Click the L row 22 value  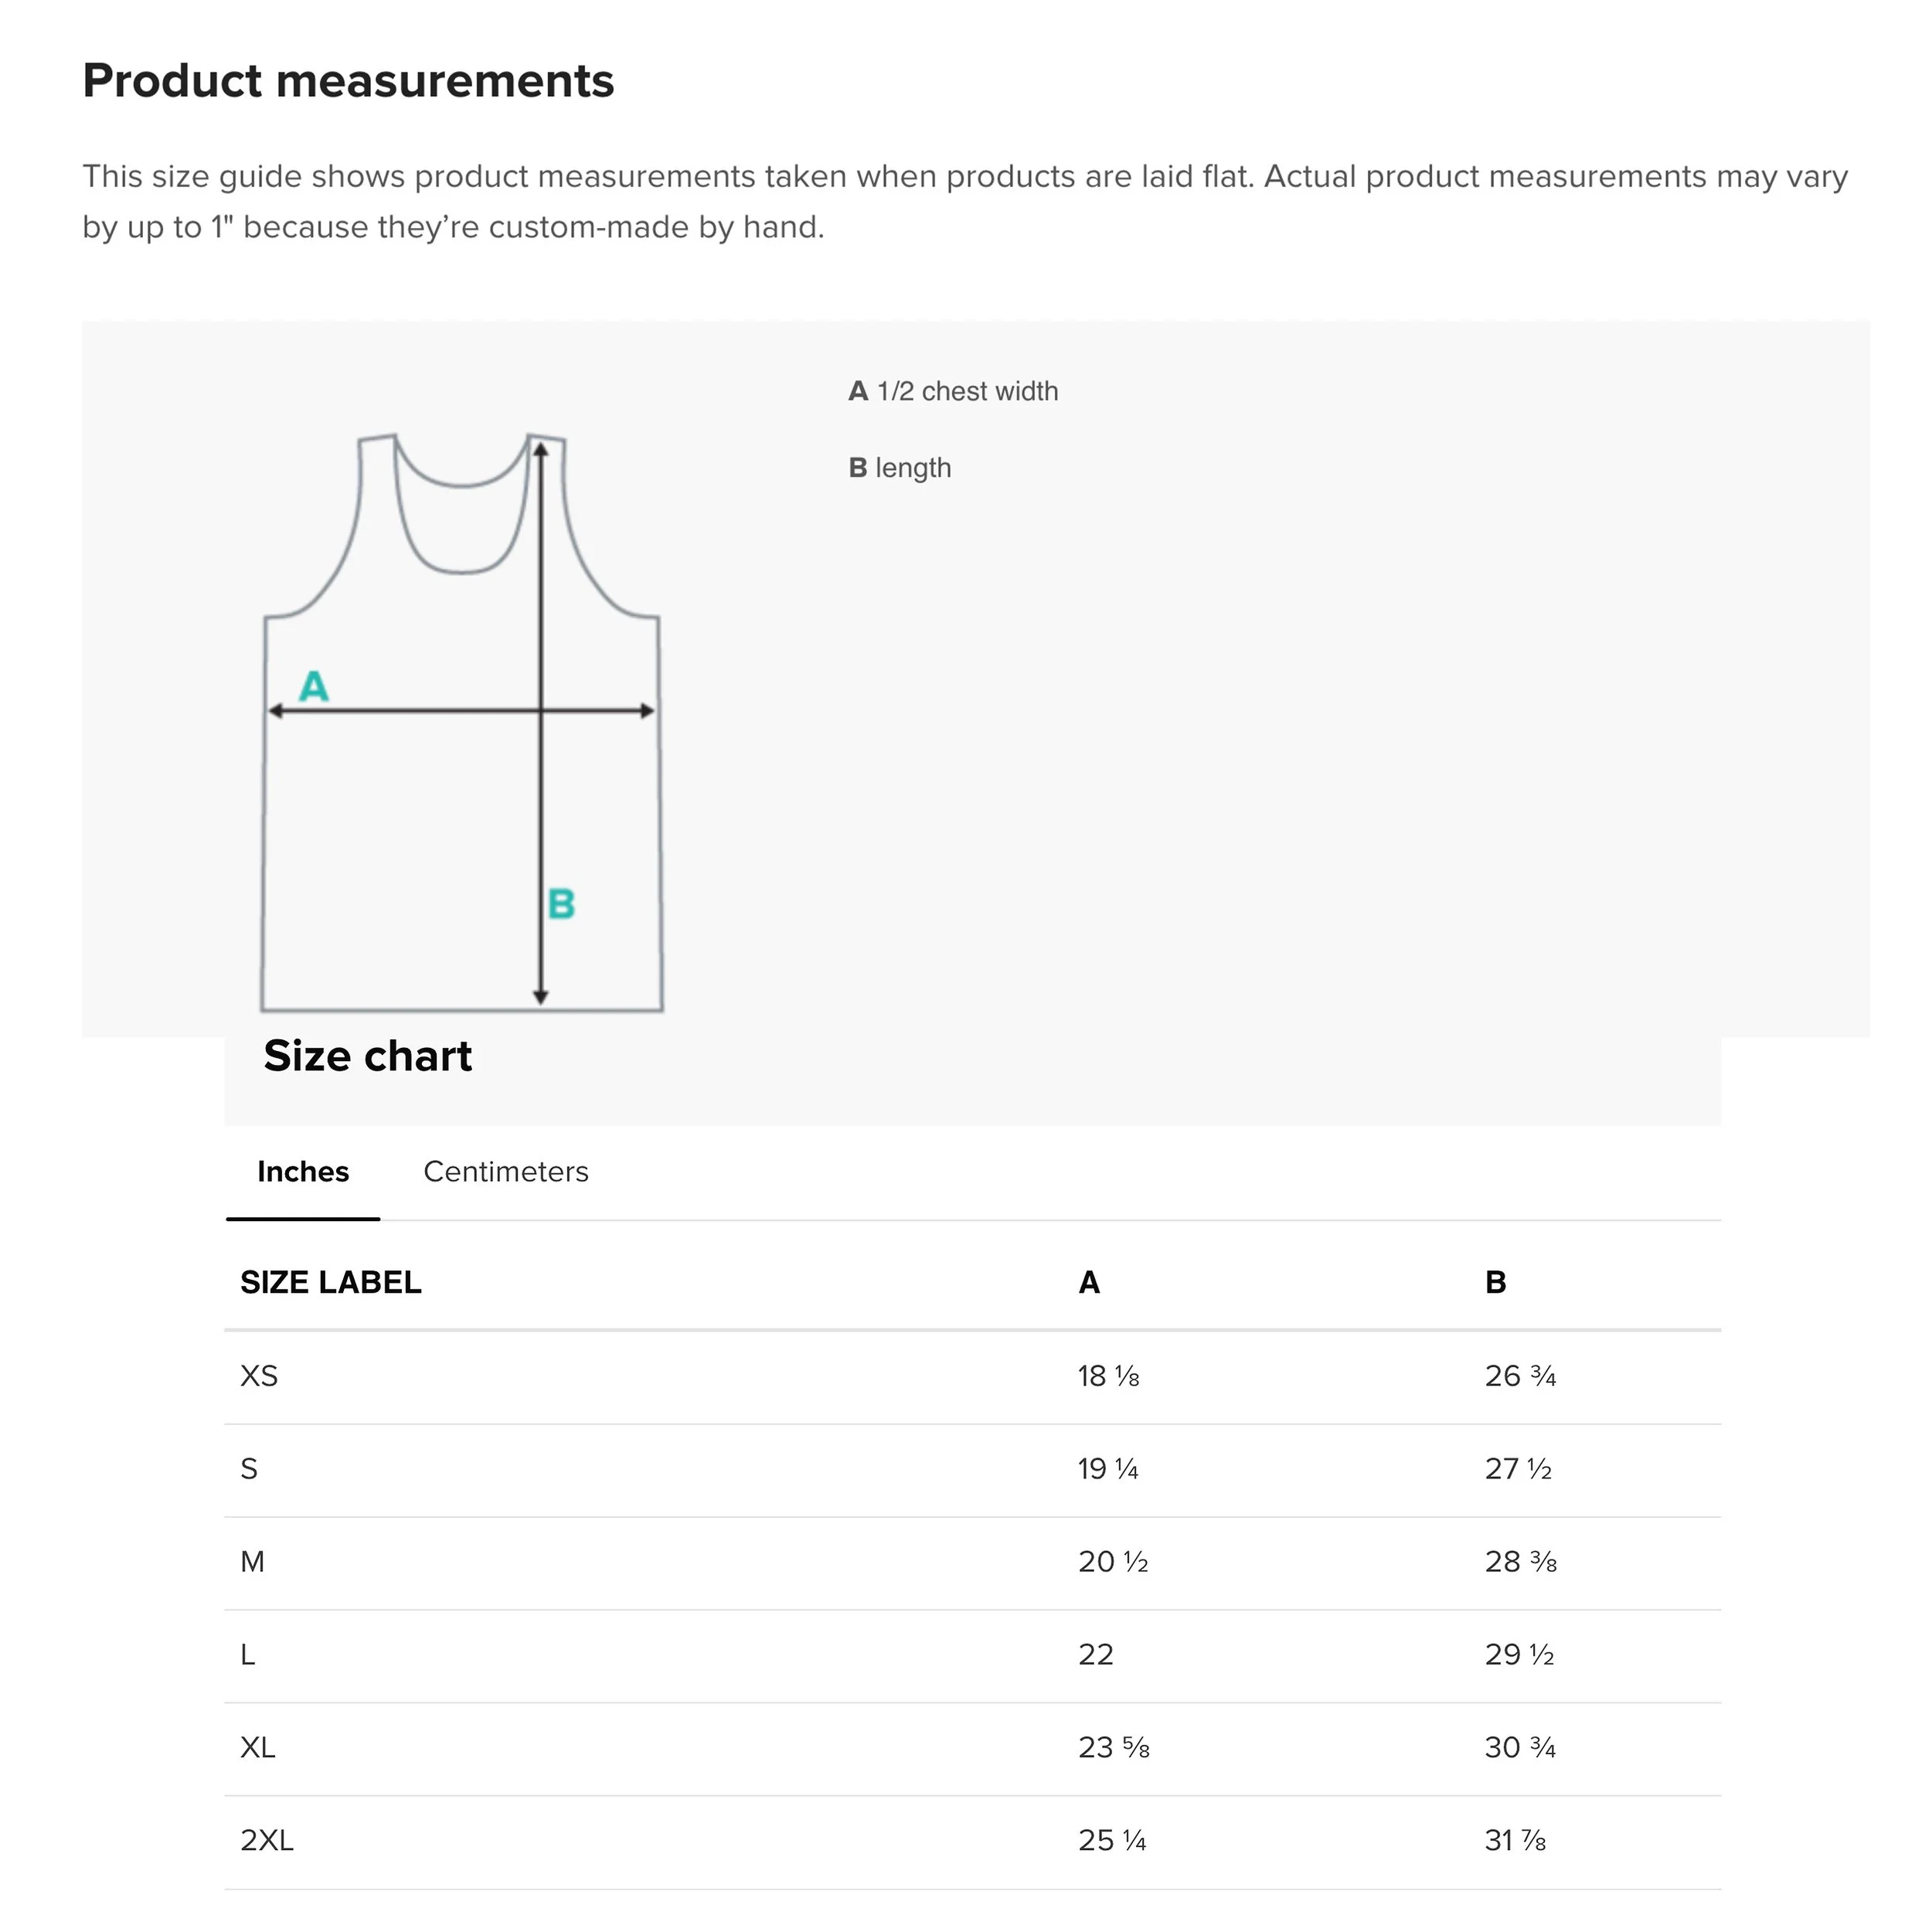click(x=1095, y=1655)
